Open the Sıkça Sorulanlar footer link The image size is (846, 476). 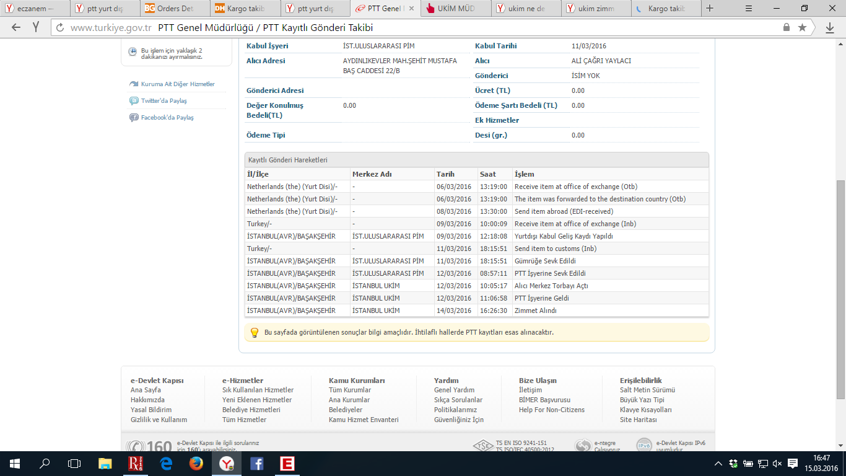coord(458,400)
